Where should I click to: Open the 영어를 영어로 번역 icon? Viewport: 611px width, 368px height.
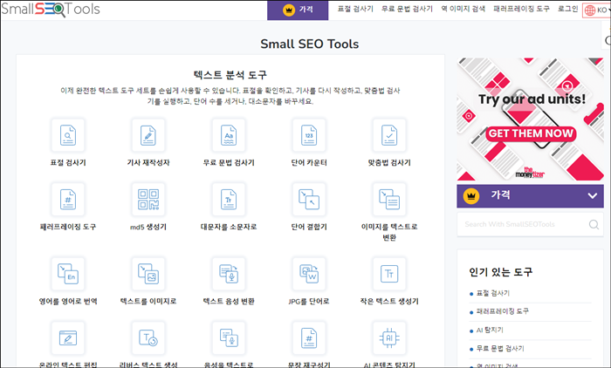[x=68, y=274]
